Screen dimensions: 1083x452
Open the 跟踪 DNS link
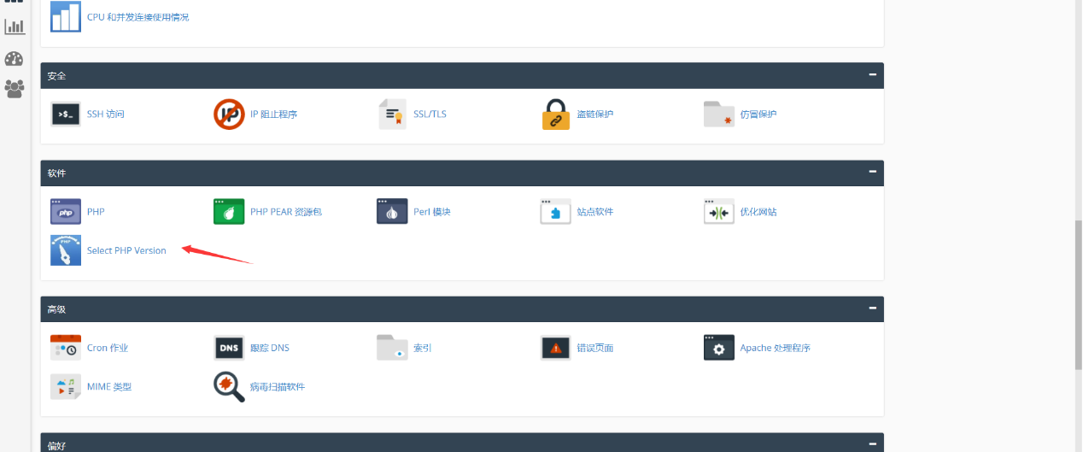270,349
